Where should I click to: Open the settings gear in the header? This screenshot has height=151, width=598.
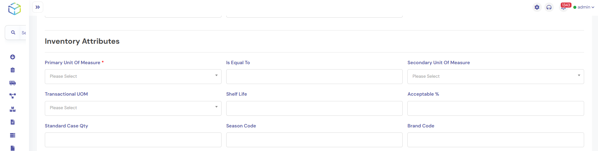tap(537, 7)
